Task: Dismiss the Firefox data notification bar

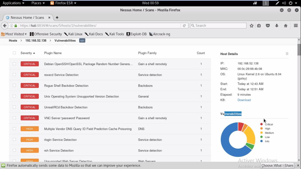Action: point(298,165)
